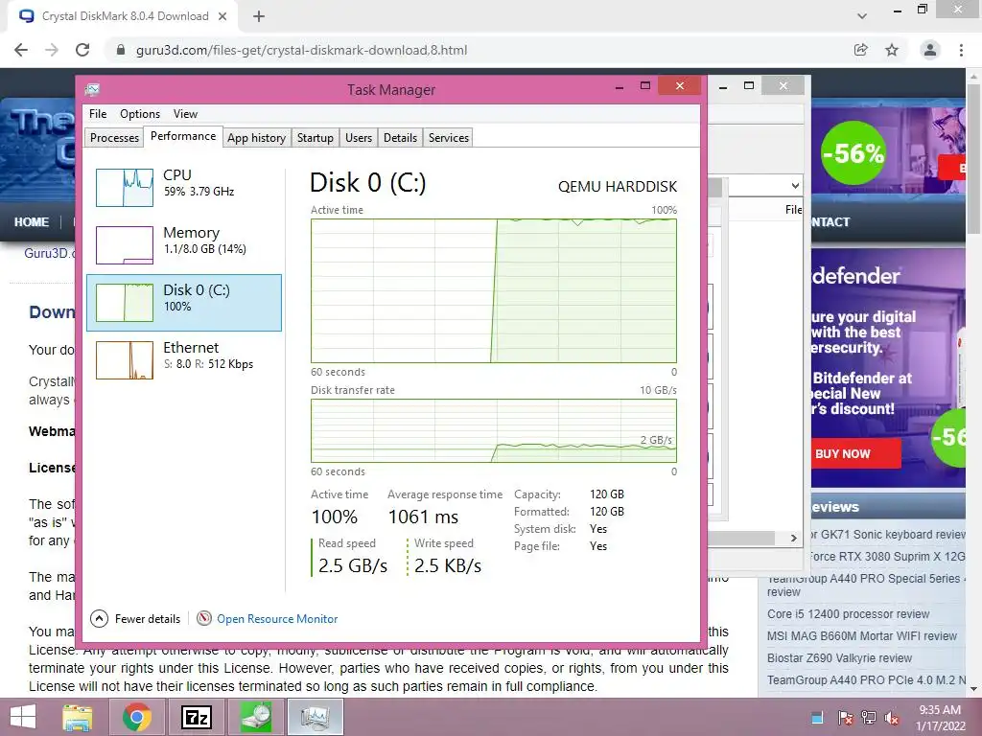Click the Task Manager title bar icon

click(93, 89)
